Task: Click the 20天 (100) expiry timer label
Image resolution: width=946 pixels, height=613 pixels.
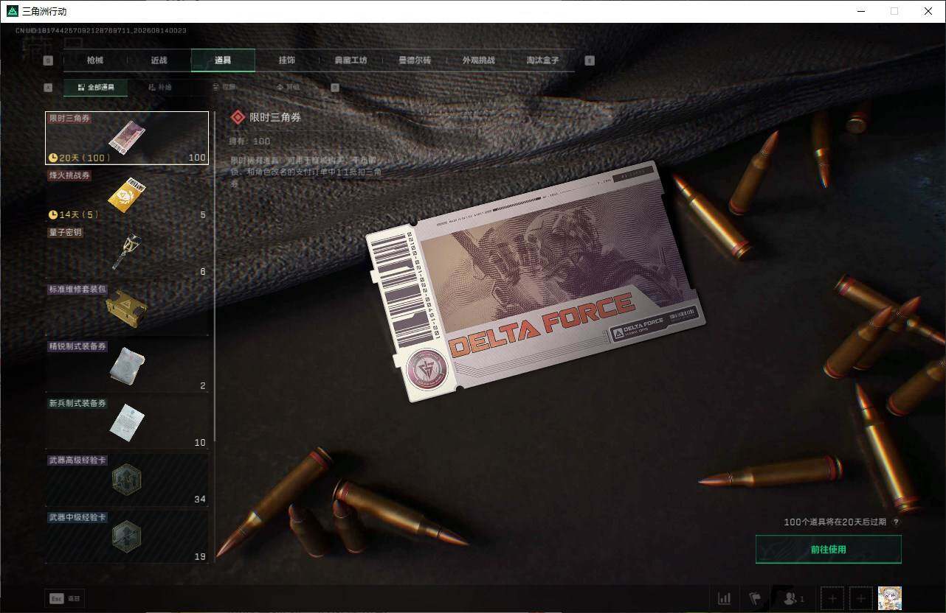Action: [x=79, y=158]
